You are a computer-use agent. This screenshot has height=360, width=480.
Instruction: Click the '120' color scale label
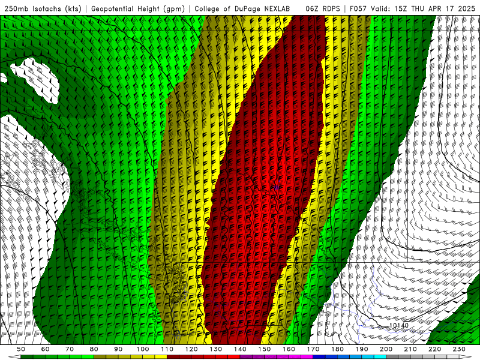[191, 349]
